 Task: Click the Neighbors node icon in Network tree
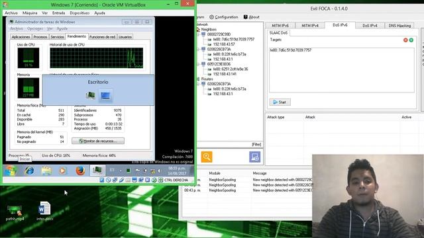198,29
